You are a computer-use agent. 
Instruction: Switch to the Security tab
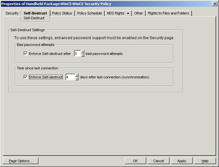(12, 13)
